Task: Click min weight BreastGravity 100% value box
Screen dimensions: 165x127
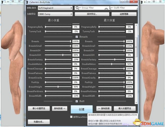Action: [x=76, y=78]
